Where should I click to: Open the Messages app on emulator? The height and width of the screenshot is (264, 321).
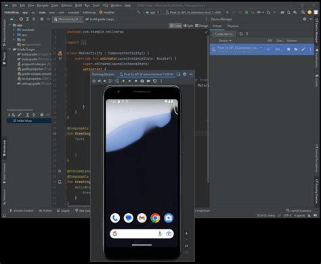129,218
